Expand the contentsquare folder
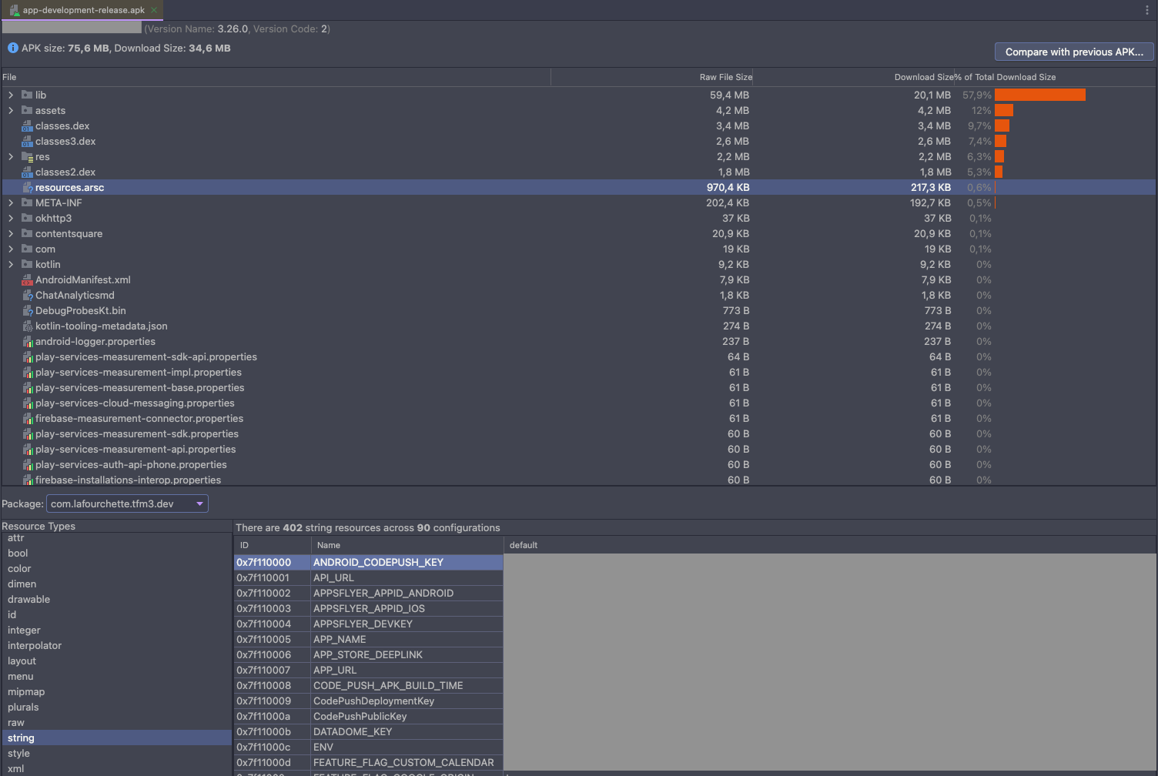Viewport: 1158px width, 776px height. tap(11, 233)
